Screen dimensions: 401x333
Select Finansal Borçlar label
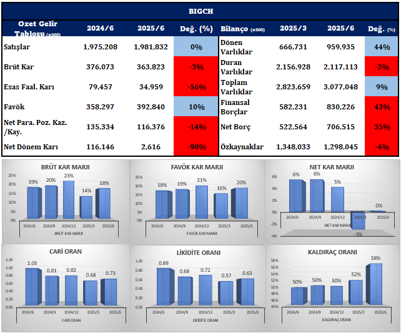[235, 107]
